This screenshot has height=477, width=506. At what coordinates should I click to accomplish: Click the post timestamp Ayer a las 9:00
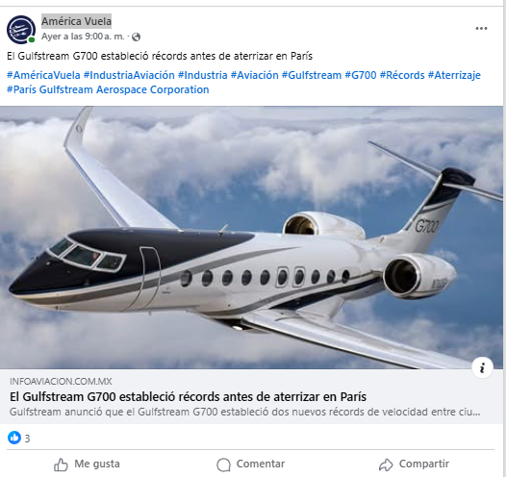tap(83, 37)
